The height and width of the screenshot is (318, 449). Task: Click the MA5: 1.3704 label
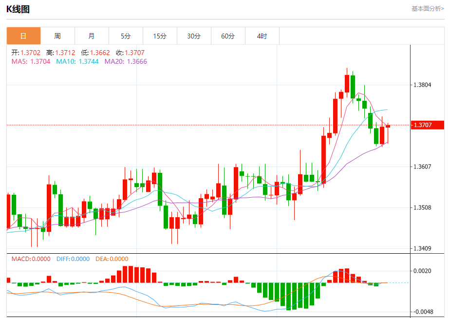coord(31,61)
